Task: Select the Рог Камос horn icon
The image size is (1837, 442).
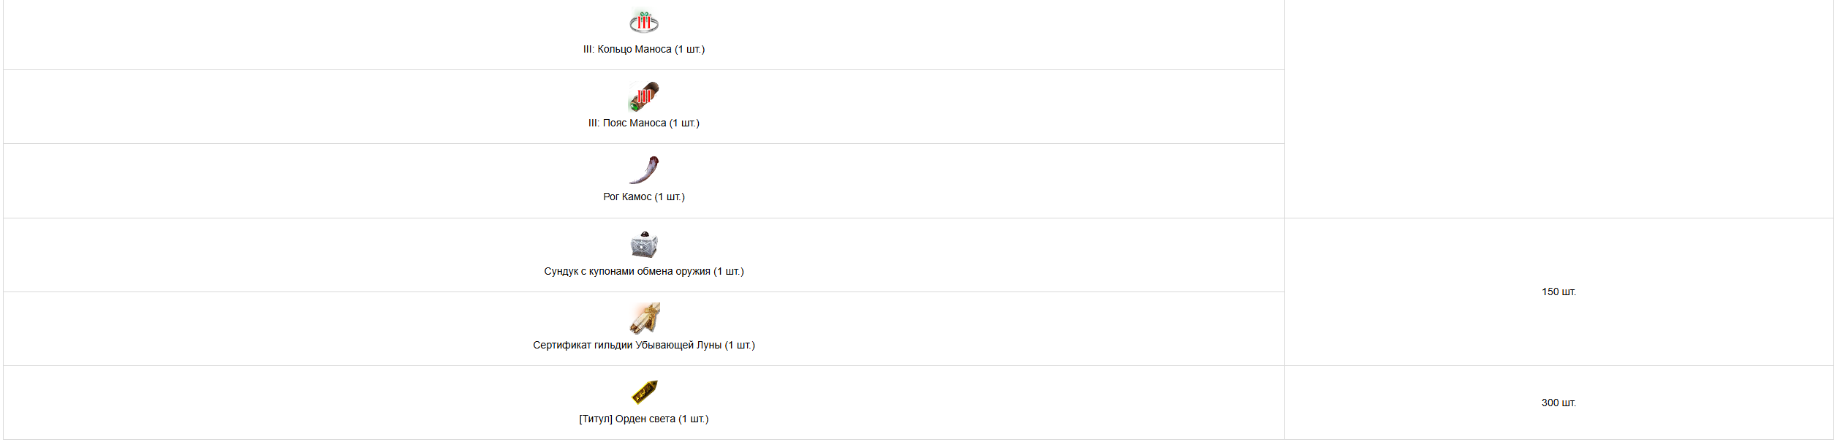Action: tap(644, 170)
